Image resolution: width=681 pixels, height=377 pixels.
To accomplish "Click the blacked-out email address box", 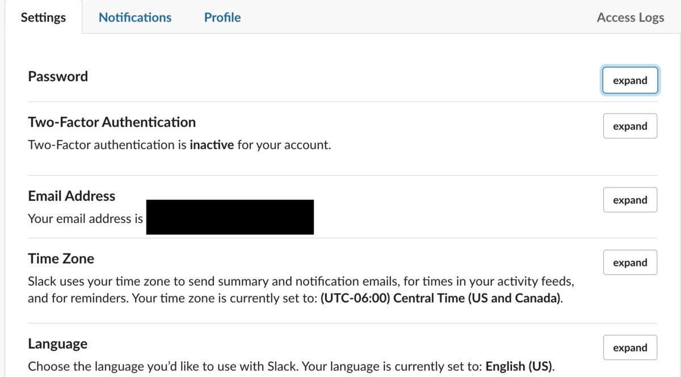I will click(230, 217).
